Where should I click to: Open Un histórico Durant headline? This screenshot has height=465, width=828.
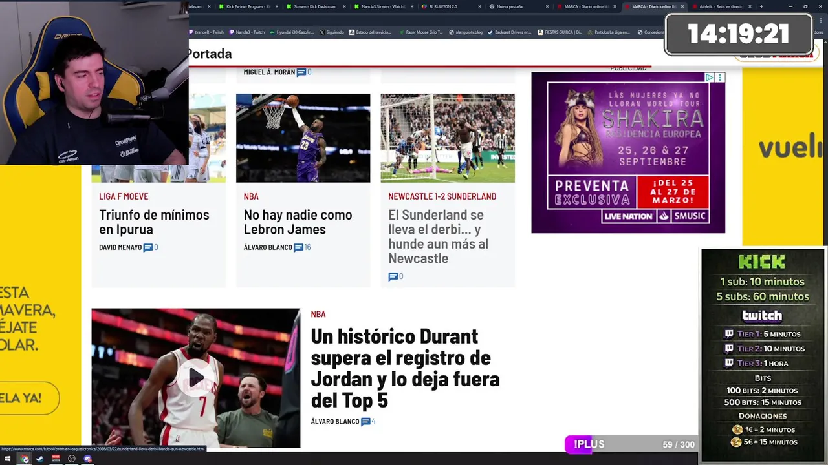coord(405,368)
